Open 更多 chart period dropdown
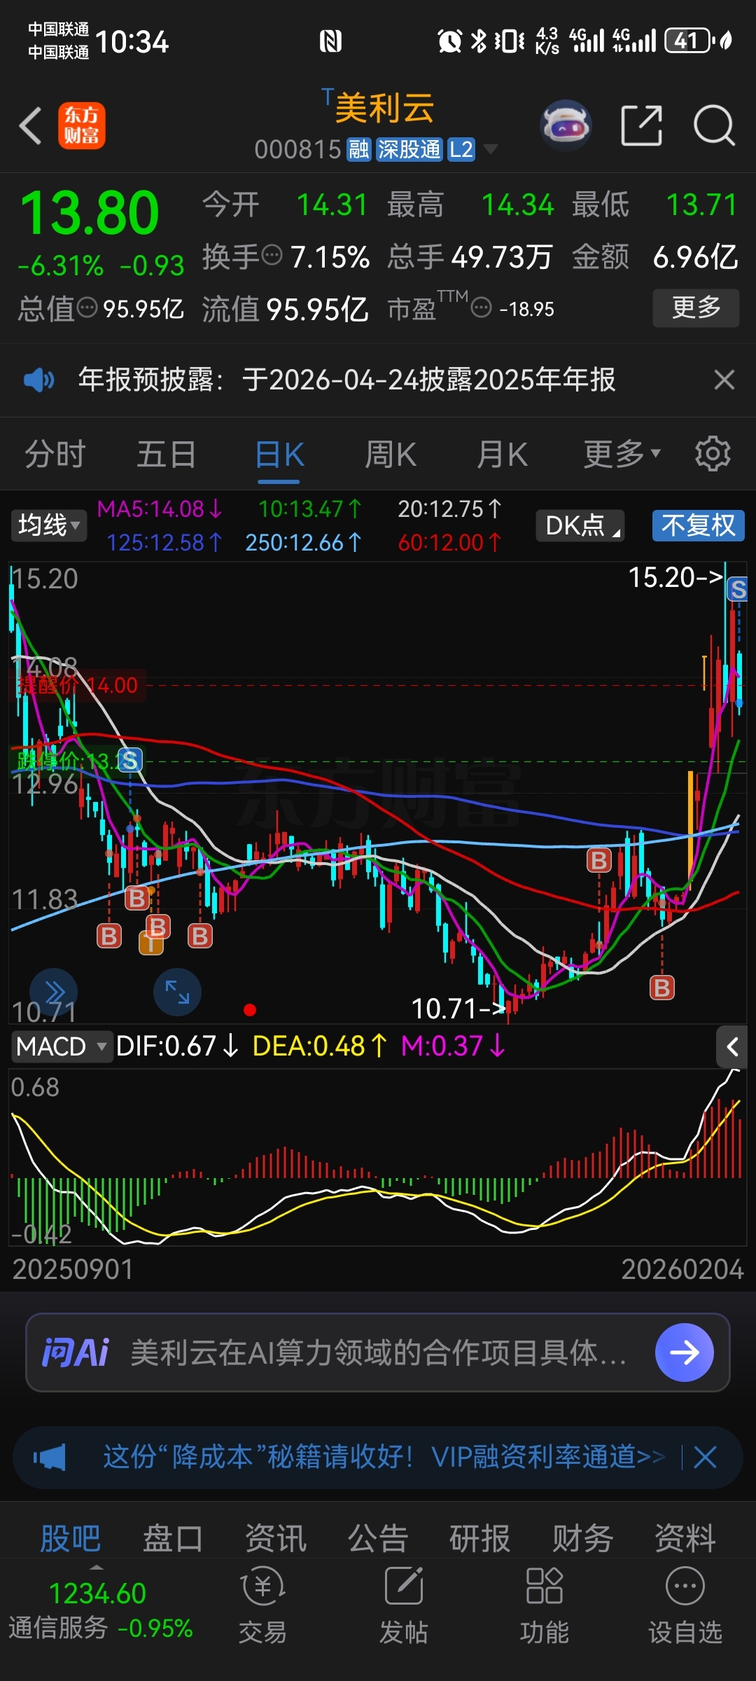This screenshot has width=756, height=1681. 622,454
